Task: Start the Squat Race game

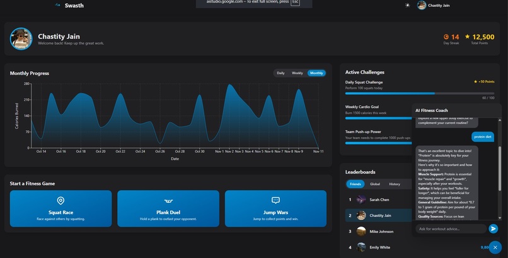Action: [61, 208]
